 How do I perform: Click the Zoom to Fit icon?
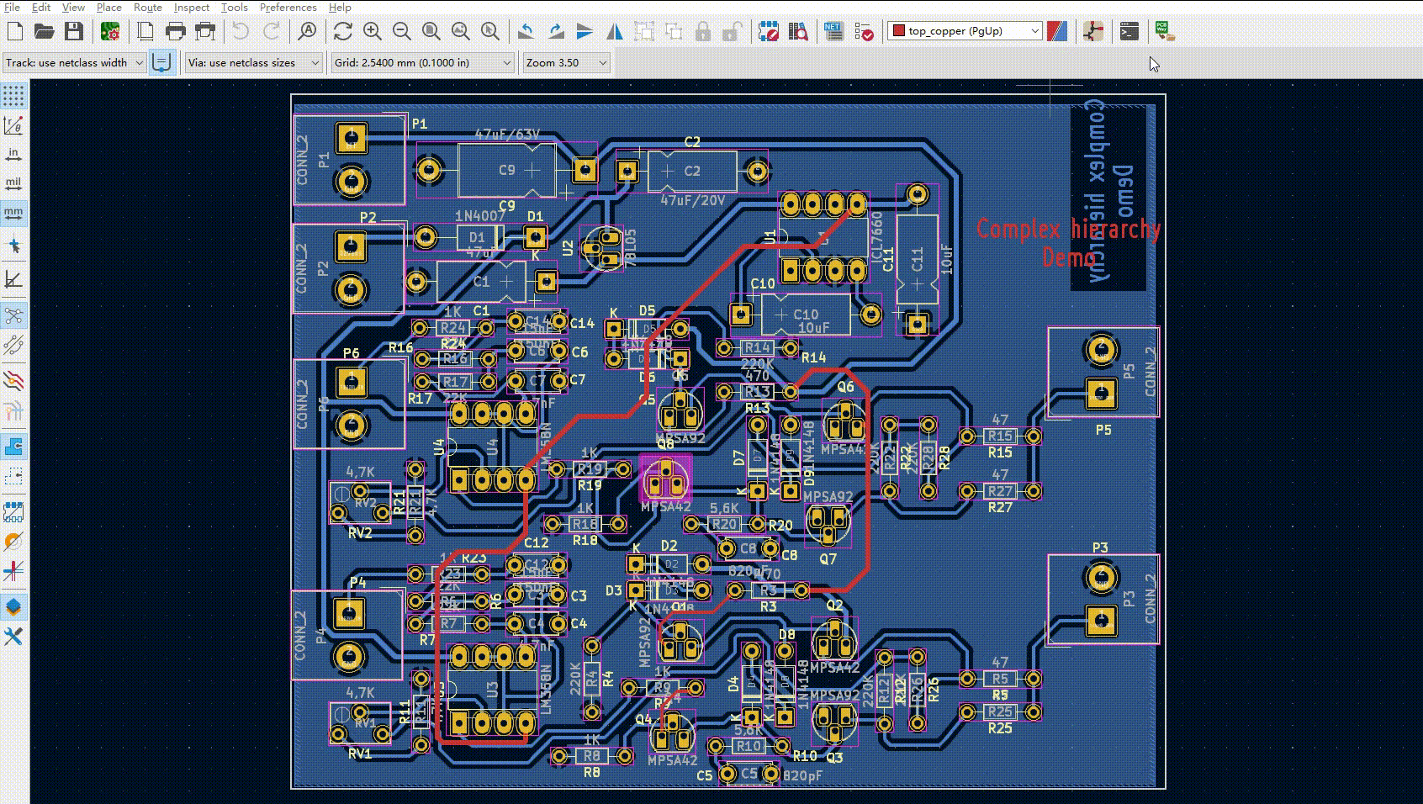point(431,32)
